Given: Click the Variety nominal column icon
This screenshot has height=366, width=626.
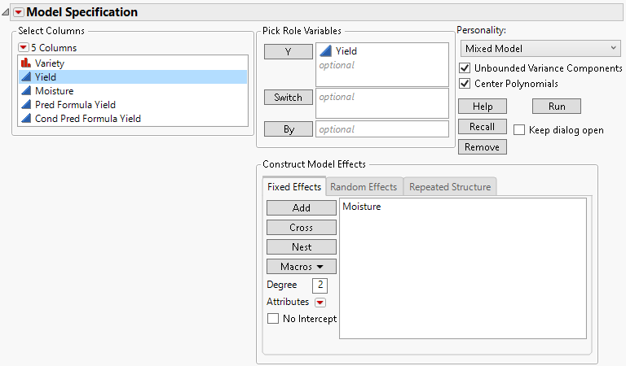Looking at the screenshot, I should point(26,63).
